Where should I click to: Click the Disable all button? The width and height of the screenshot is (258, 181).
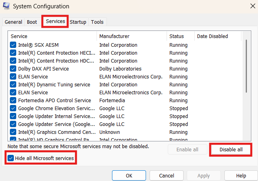pyautogui.click(x=231, y=150)
